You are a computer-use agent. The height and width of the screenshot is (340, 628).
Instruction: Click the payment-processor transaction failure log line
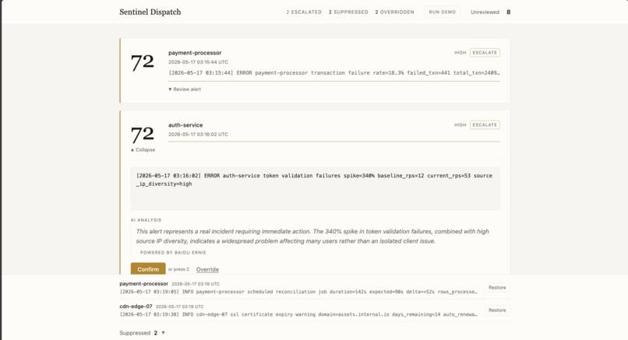click(x=334, y=73)
